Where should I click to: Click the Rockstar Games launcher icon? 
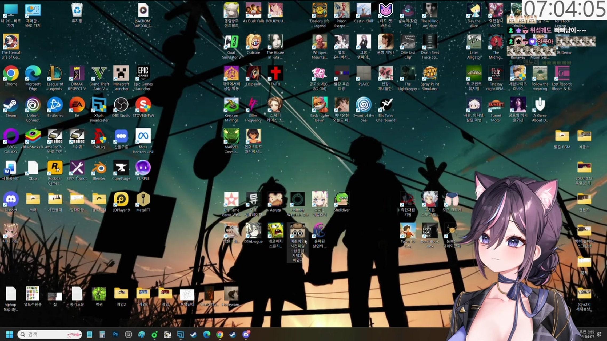(x=55, y=168)
